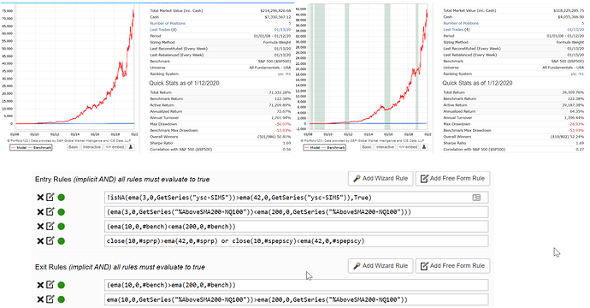
Task: Click Add Free Form Rule for Exit Rules
Action: tap(452, 266)
